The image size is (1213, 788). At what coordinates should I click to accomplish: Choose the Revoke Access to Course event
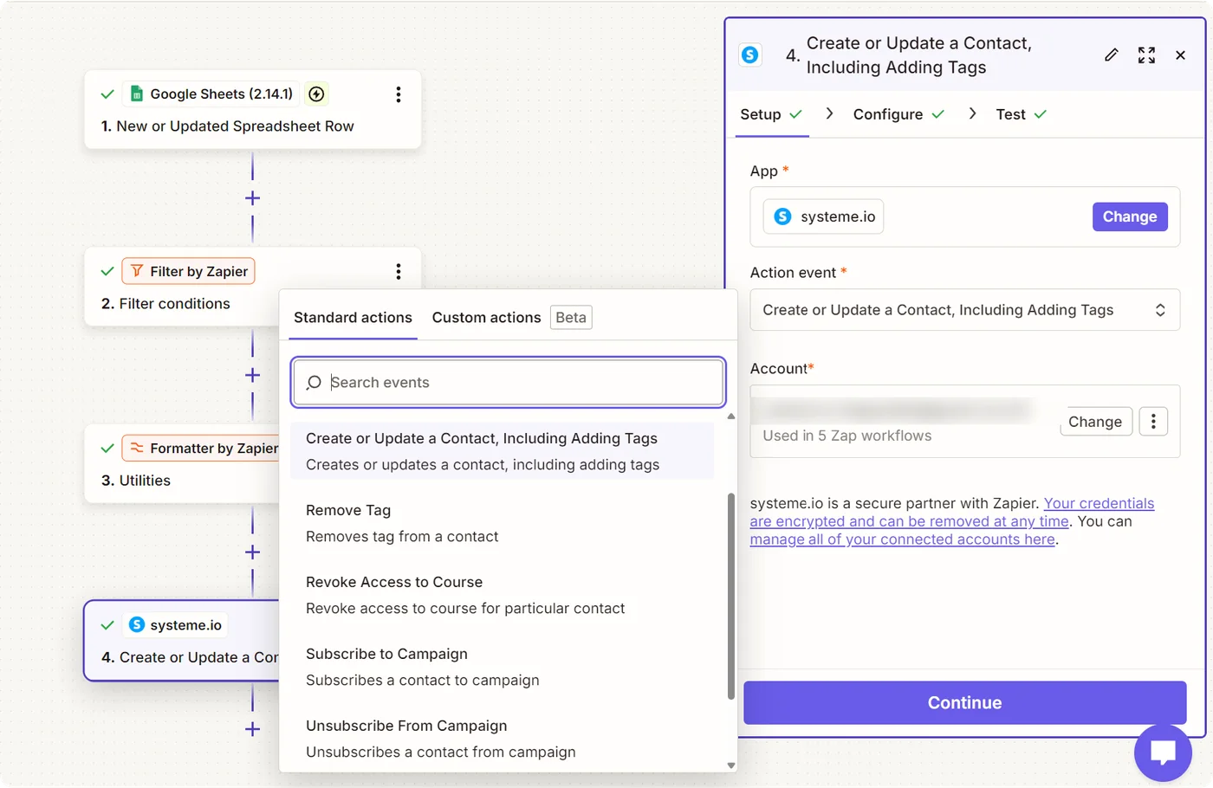(x=503, y=595)
